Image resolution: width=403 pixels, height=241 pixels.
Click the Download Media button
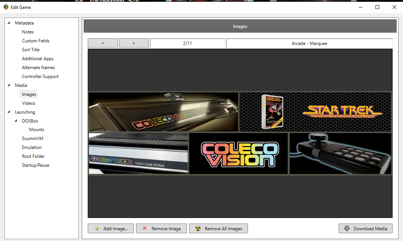point(365,228)
